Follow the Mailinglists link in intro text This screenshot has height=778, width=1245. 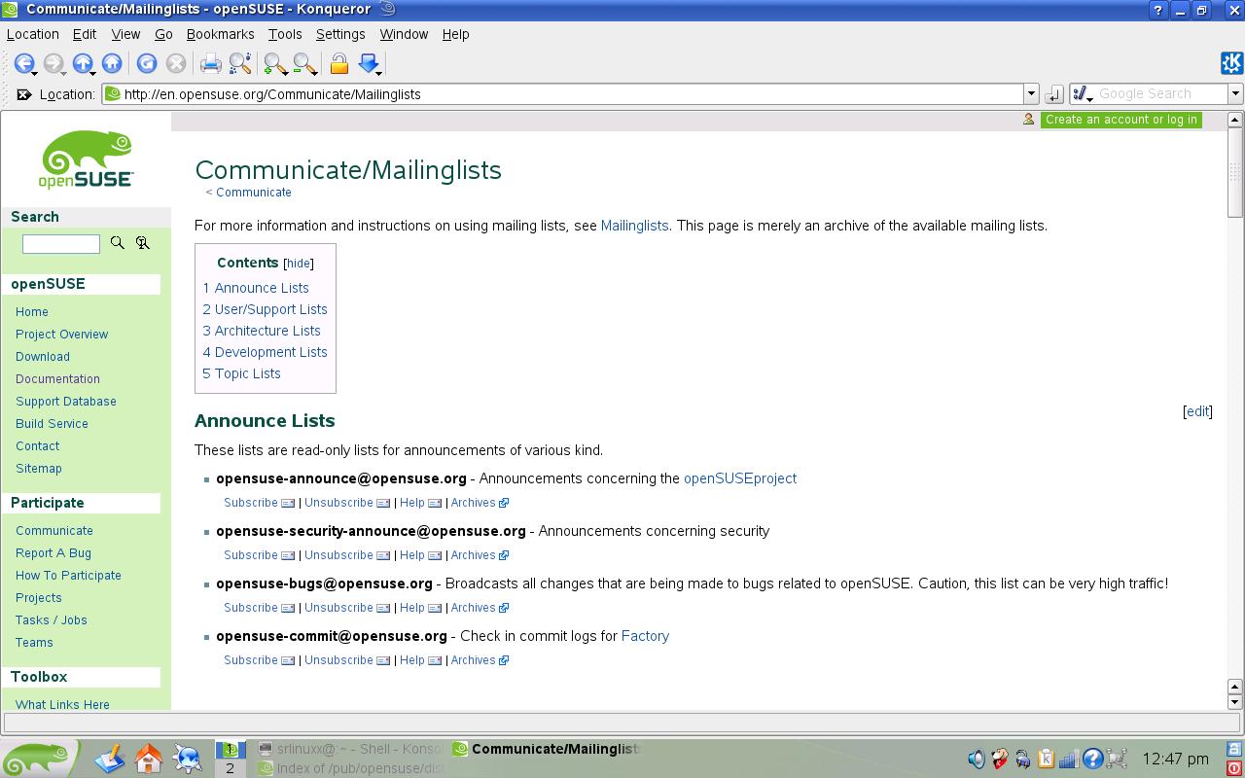634,226
